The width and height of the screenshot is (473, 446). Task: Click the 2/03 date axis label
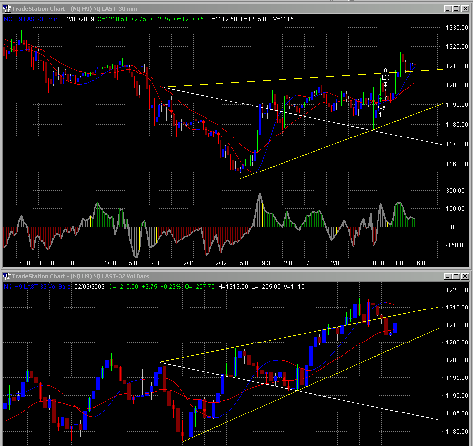point(337,263)
